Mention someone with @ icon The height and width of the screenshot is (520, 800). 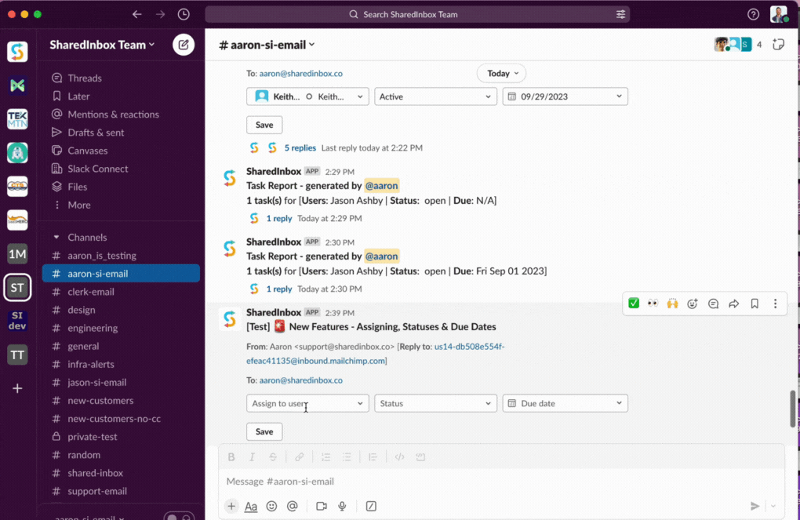click(292, 506)
